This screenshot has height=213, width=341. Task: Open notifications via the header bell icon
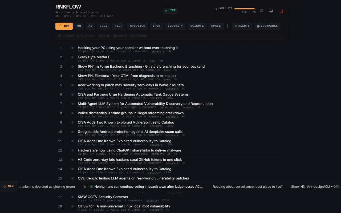(271, 11)
